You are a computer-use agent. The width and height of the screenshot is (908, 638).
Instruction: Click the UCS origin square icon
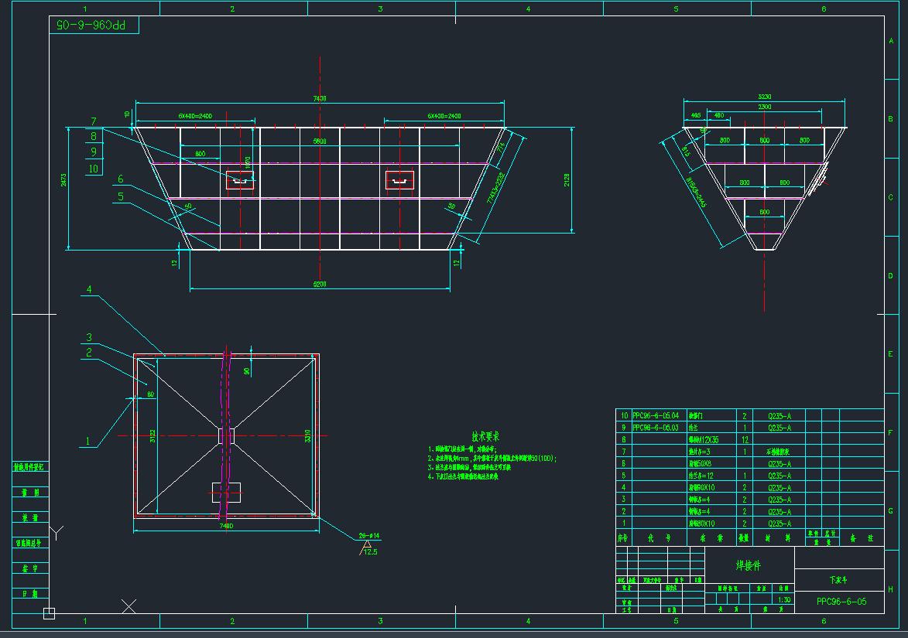(49, 613)
